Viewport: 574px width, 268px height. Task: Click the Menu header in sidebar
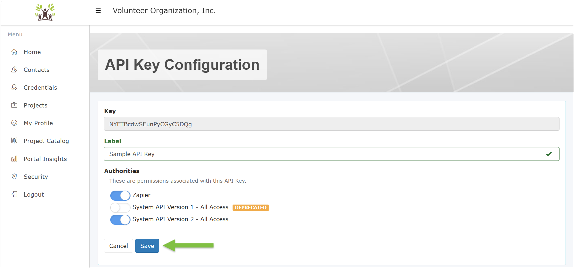point(15,34)
